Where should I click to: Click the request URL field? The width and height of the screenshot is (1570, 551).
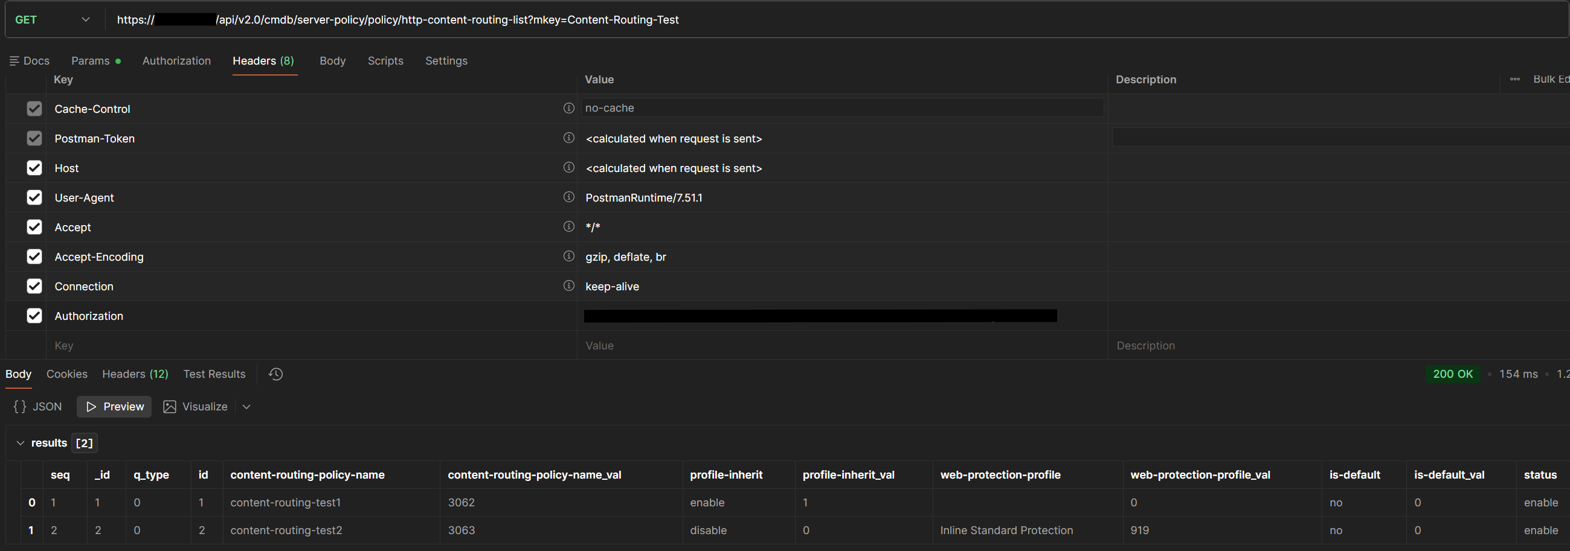(x=835, y=19)
